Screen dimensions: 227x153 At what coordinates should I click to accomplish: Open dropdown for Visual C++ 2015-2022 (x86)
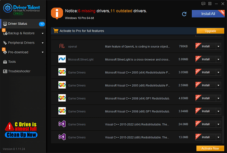tap(218, 137)
